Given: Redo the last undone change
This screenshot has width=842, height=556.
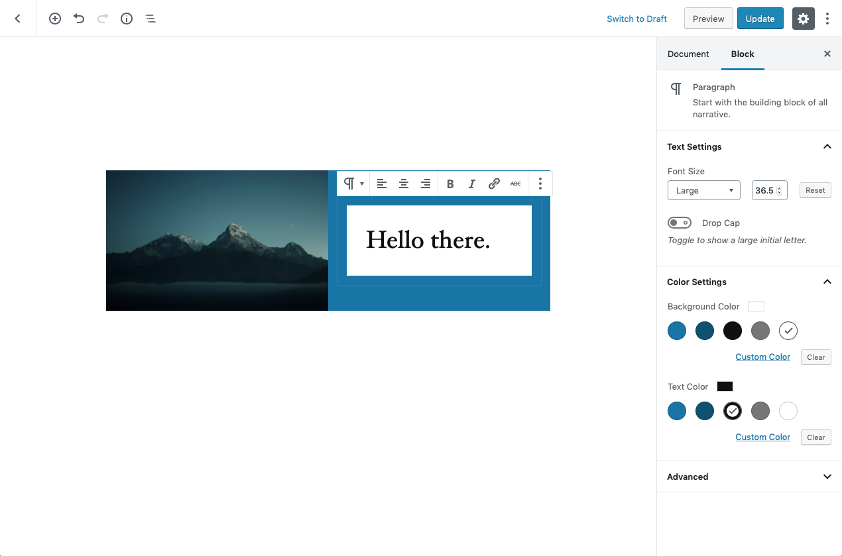Looking at the screenshot, I should coord(103,19).
